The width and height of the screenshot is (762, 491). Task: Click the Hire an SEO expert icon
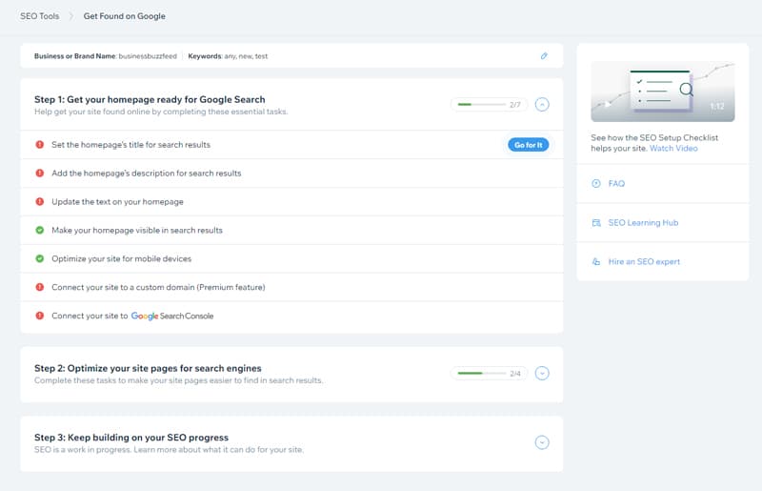coord(596,261)
